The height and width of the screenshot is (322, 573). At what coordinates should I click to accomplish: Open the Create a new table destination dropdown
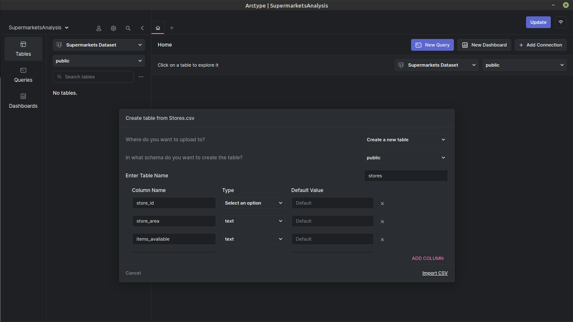pyautogui.click(x=406, y=140)
